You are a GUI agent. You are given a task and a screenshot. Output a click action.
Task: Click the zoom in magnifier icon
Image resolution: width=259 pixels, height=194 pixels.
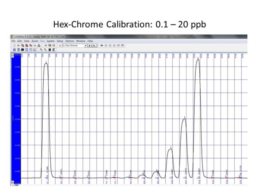41,50
